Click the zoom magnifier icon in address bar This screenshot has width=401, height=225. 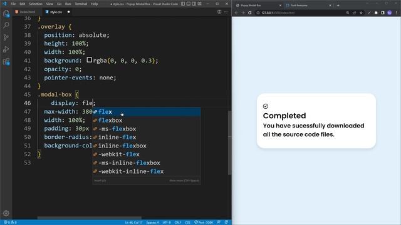tap(348, 12)
